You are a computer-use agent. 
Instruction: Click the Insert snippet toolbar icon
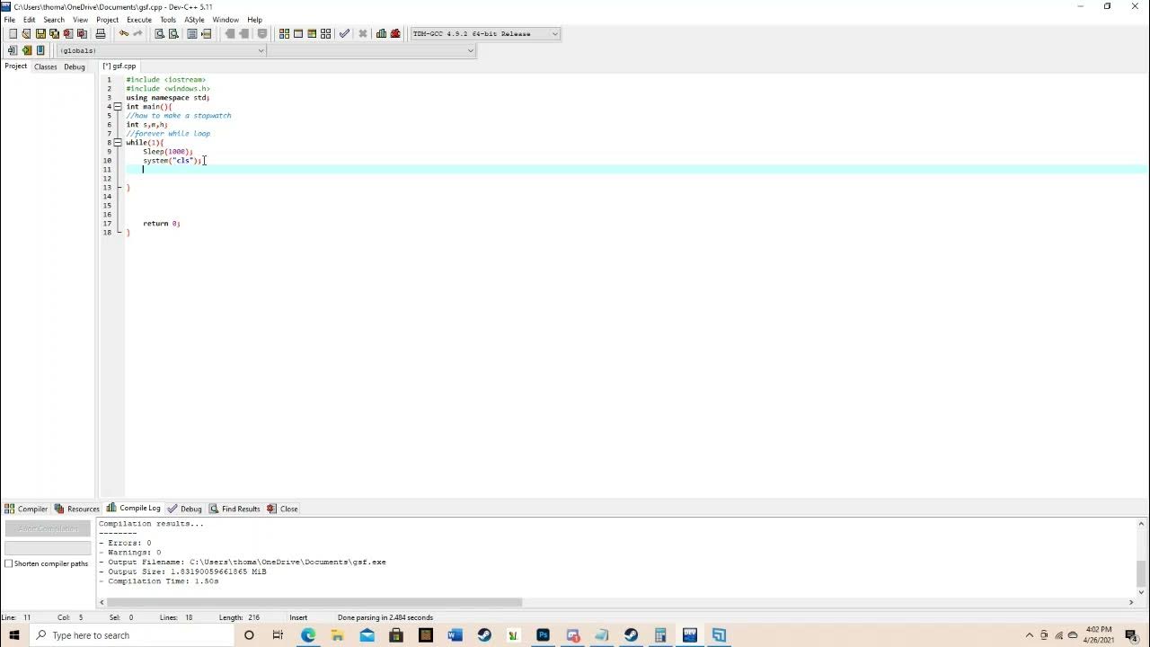point(13,50)
